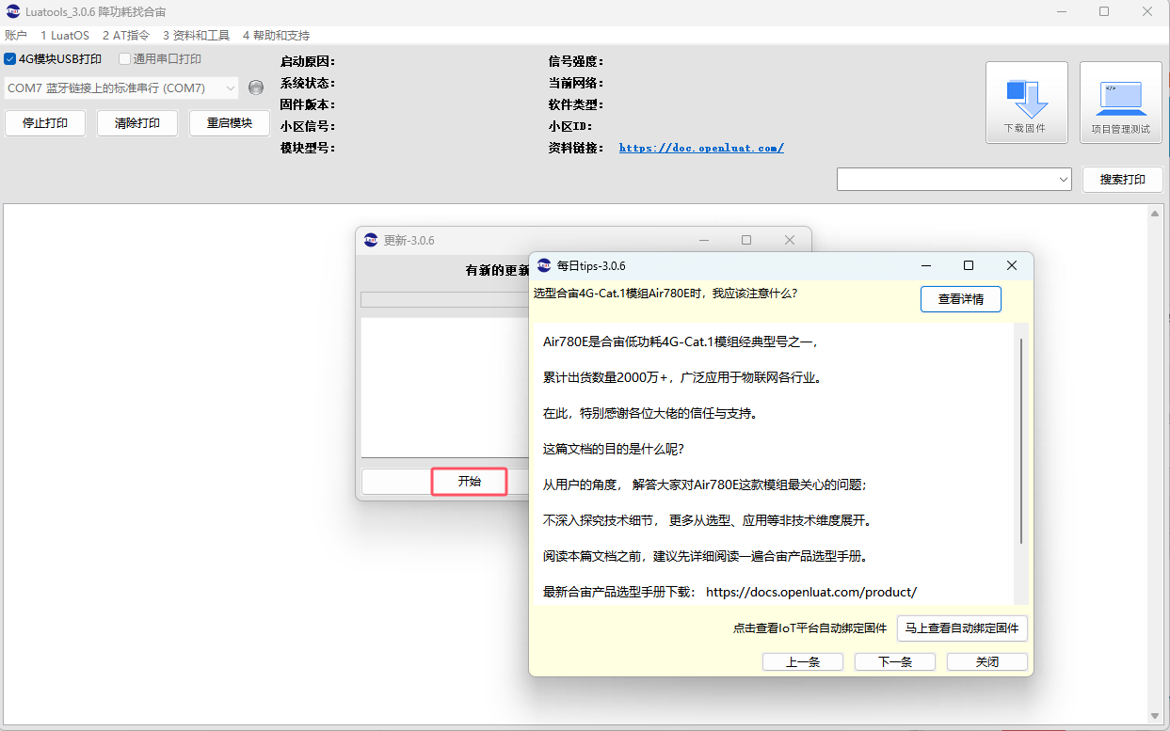
Task: Click the logo icon of 更新-3.0.6 window
Action: 371,240
